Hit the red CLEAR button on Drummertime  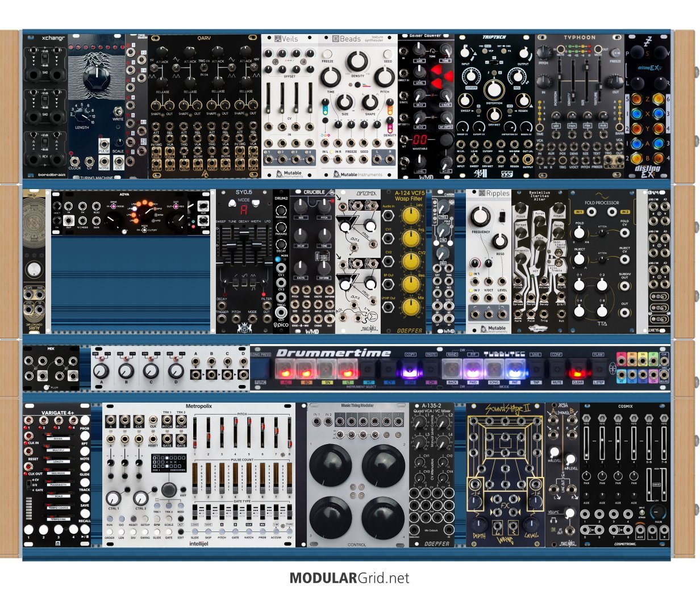[x=577, y=369]
